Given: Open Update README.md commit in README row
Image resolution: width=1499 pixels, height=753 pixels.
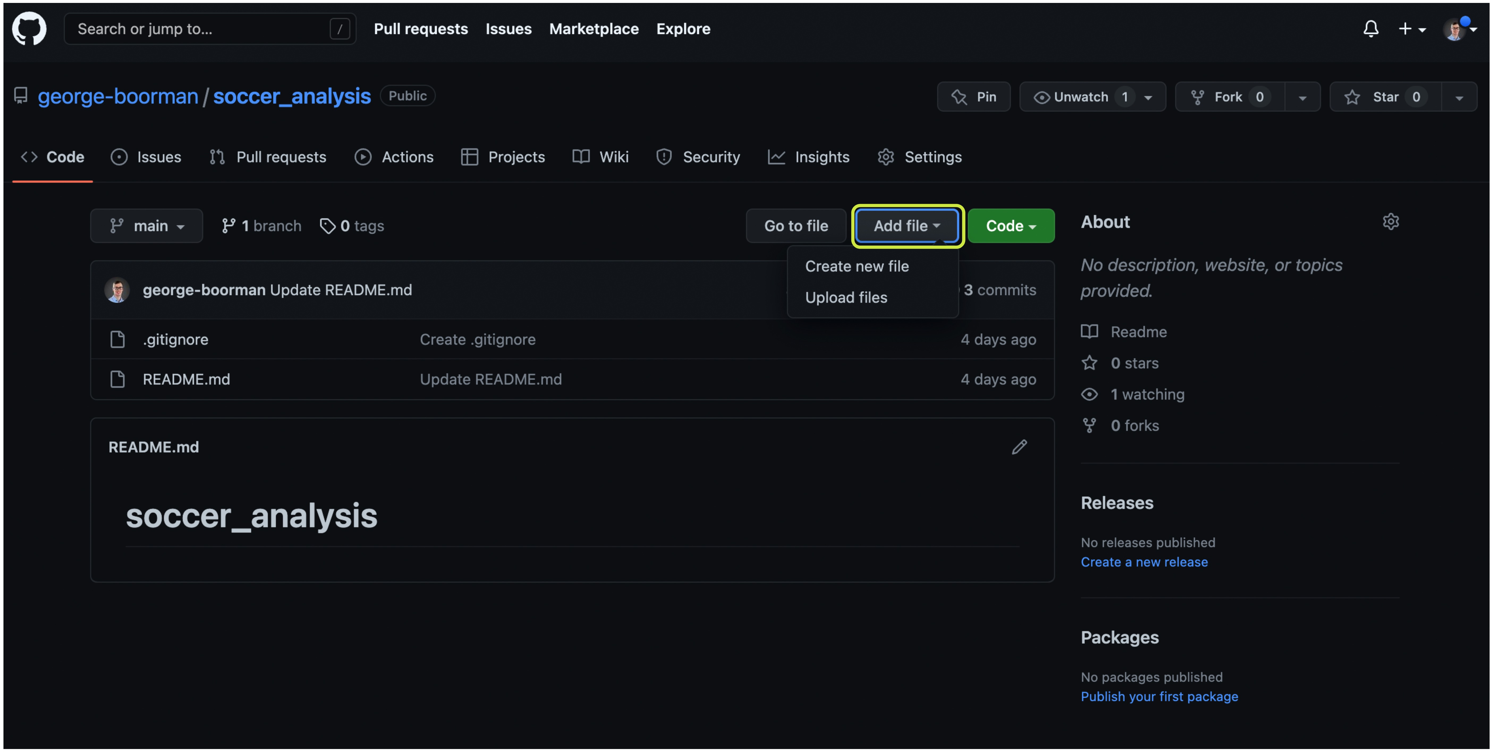Looking at the screenshot, I should point(491,379).
